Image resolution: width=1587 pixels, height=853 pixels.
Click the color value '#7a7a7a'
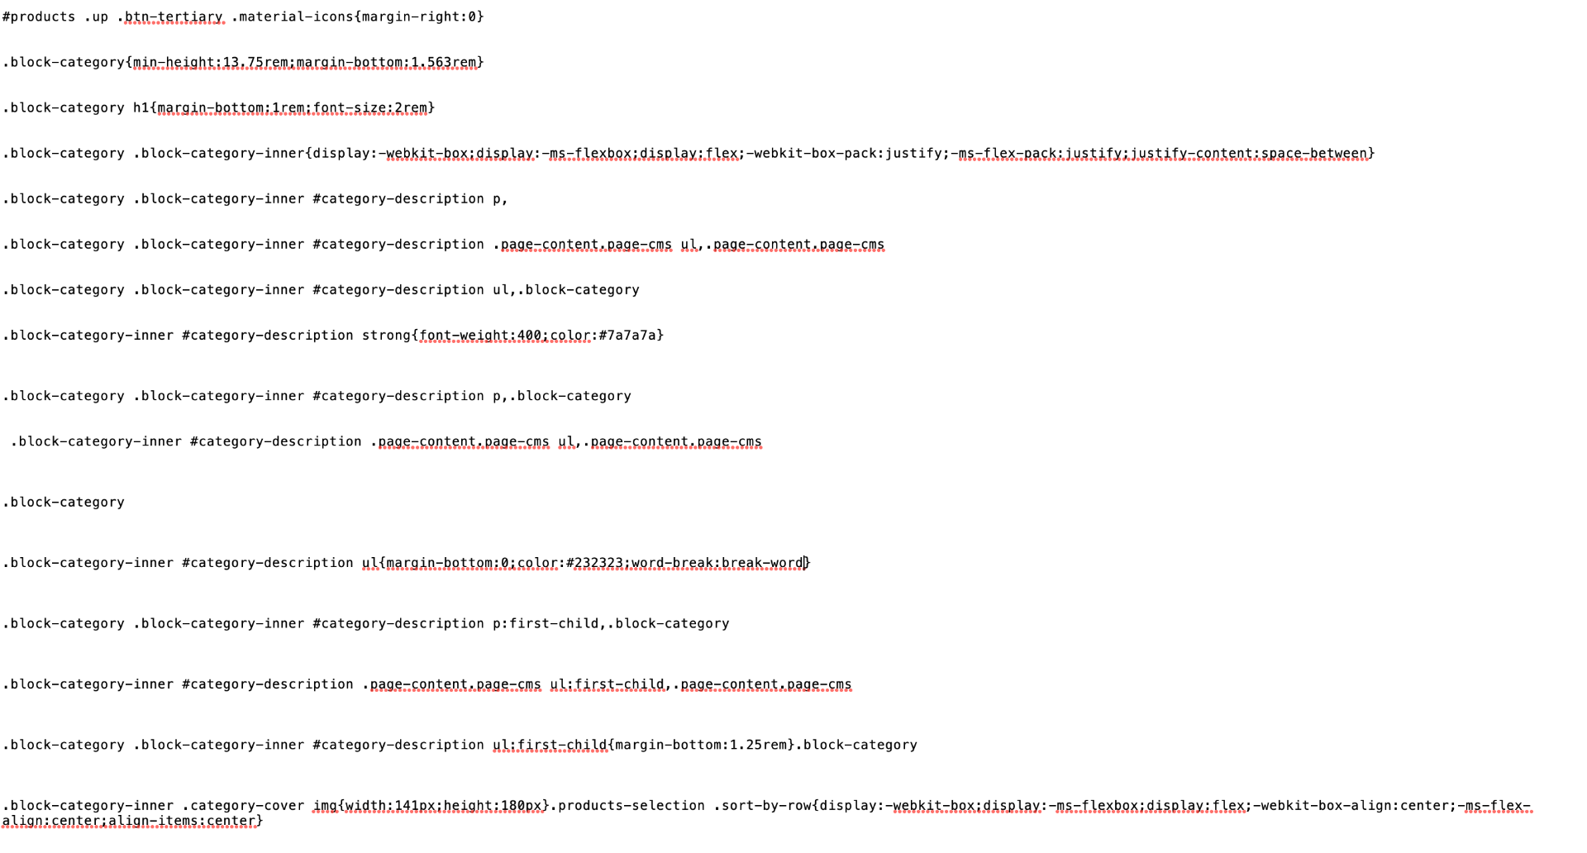(x=627, y=335)
